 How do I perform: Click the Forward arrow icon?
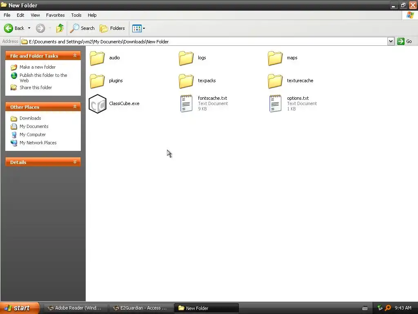(x=40, y=28)
